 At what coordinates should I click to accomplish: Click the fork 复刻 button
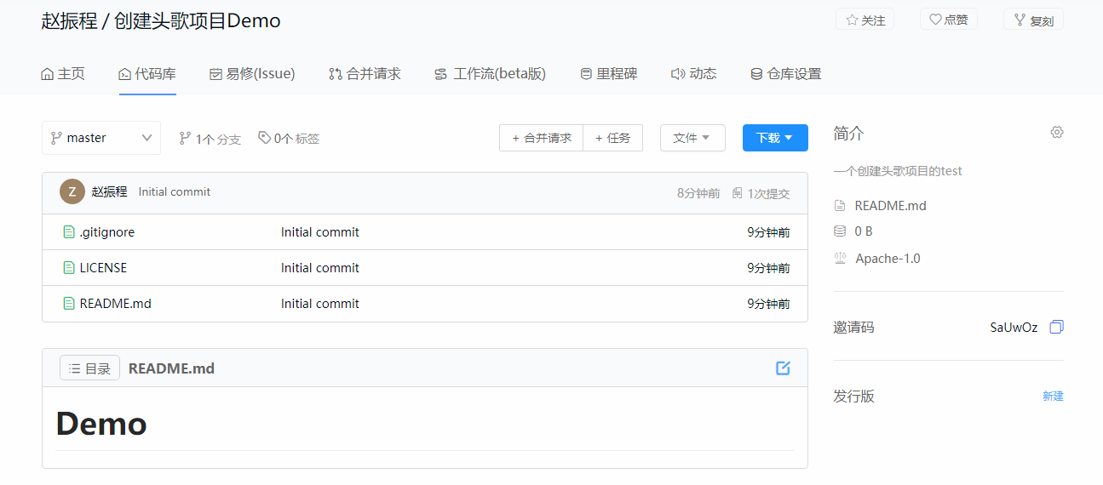tap(1033, 20)
